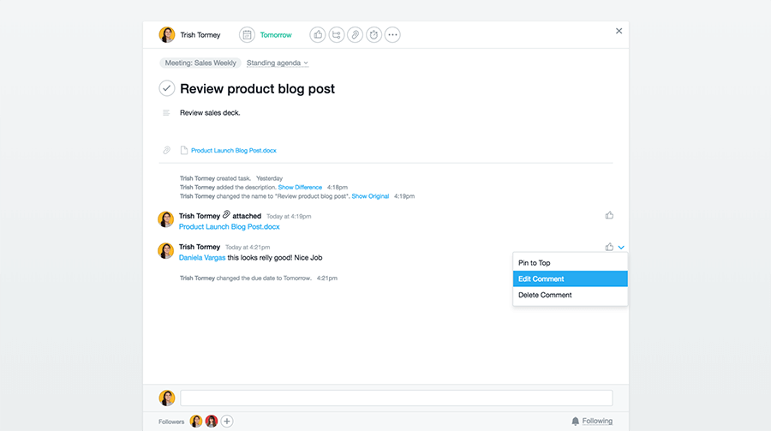Open the subtasks icon in header
This screenshot has width=771, height=431.
(337, 35)
